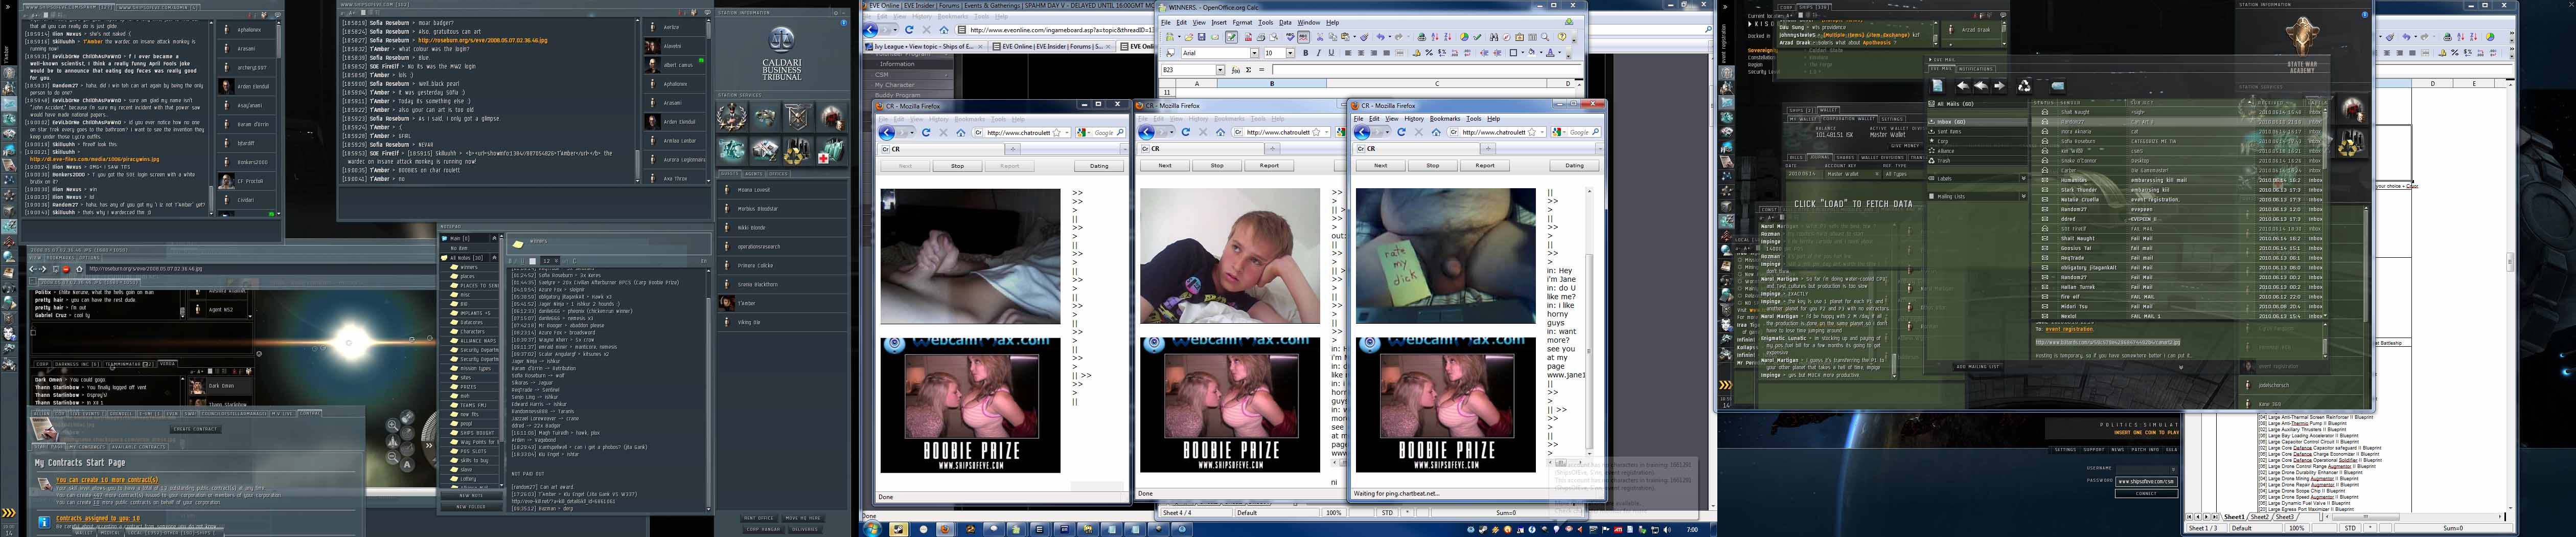Click back arrow in EVE in-game browser
The height and width of the screenshot is (537, 2576).
(x=32, y=269)
